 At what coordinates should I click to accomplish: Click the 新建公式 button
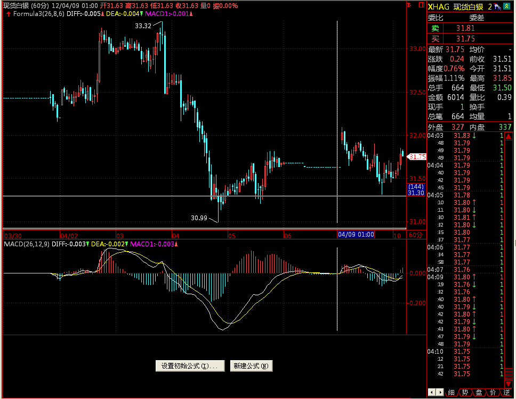click(252, 366)
